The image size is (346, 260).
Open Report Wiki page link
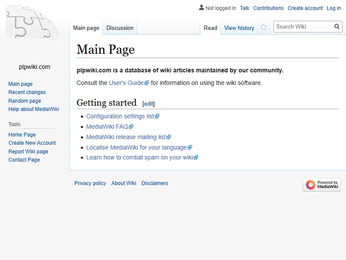28,151
